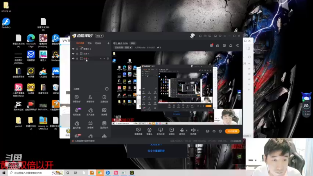This screenshot has width=313, height=176.
Task: Toggle lock on 摄像头 2 source
Action: point(77,48)
